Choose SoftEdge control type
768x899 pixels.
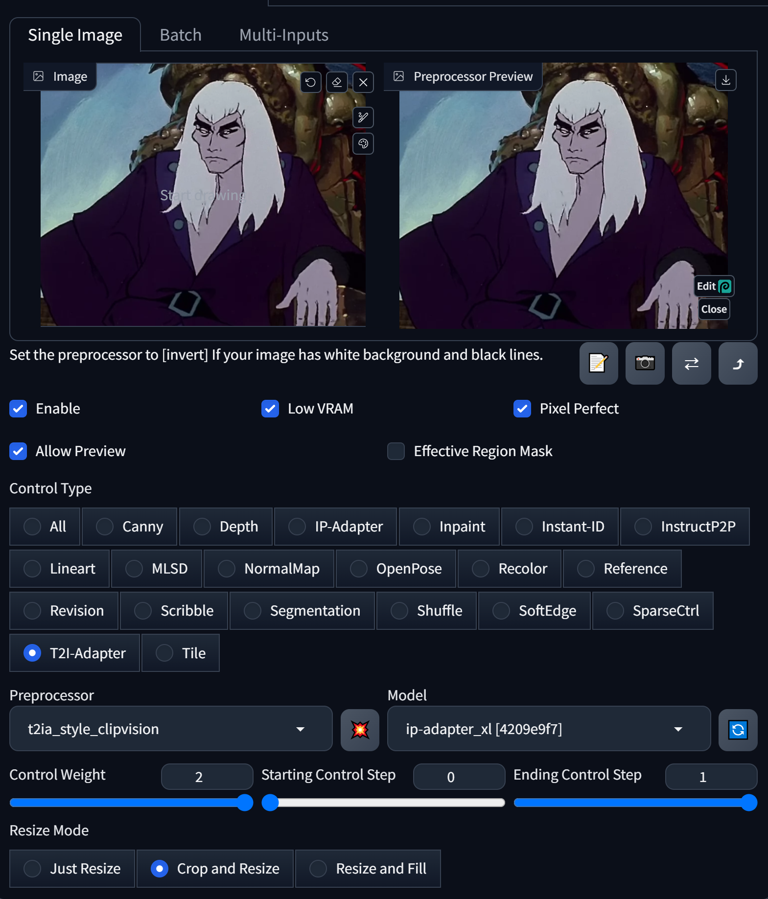point(535,611)
